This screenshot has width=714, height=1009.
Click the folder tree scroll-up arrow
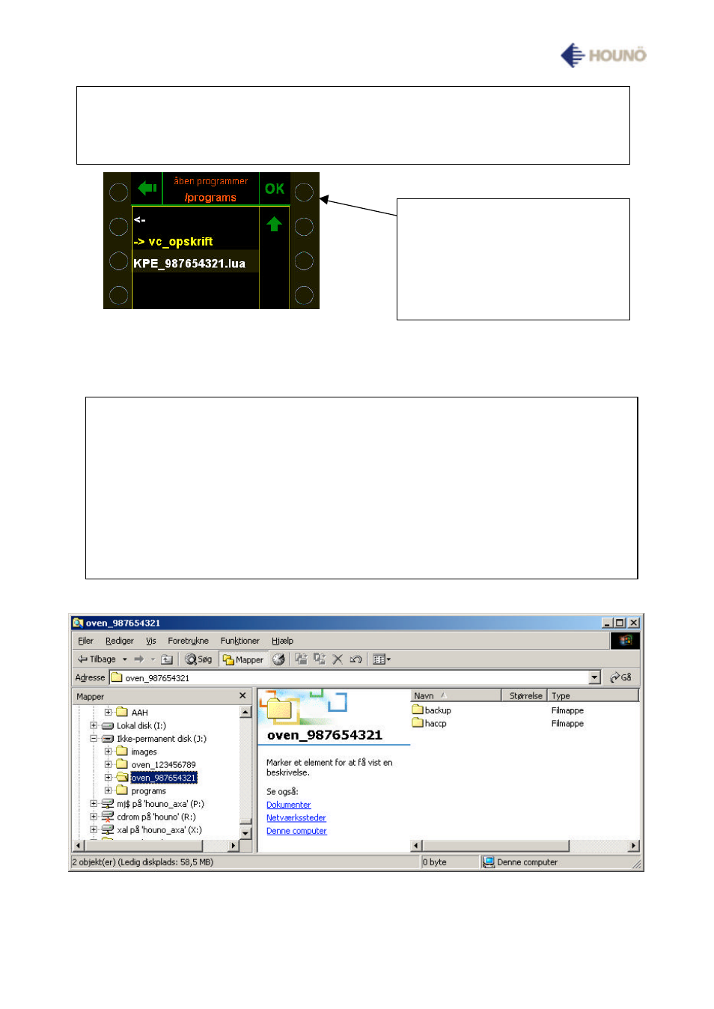[245, 712]
